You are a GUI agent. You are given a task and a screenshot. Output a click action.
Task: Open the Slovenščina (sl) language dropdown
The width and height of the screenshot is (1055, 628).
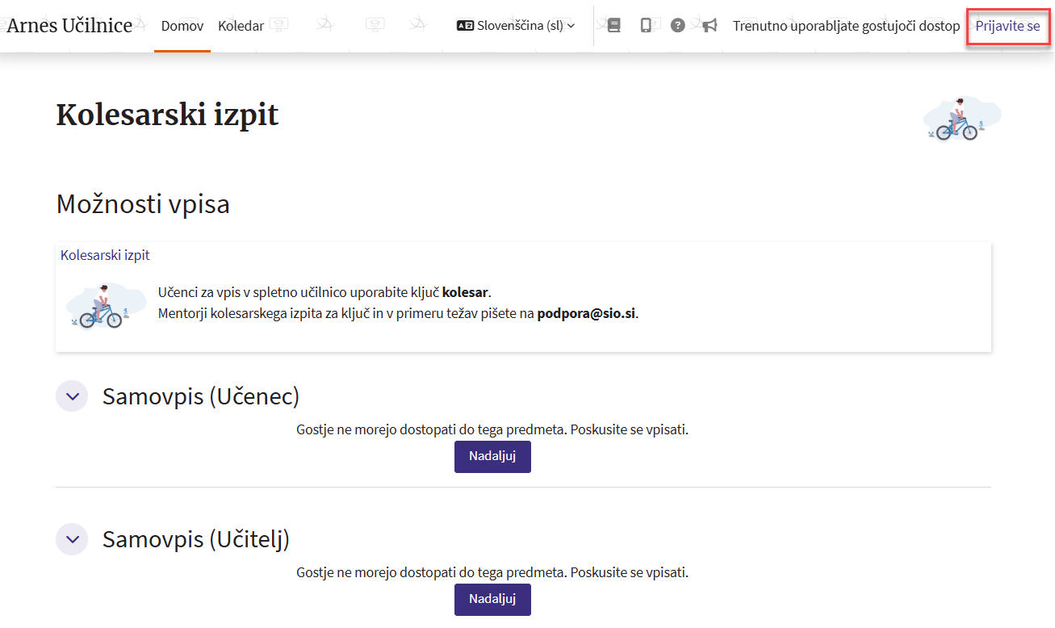(x=516, y=26)
